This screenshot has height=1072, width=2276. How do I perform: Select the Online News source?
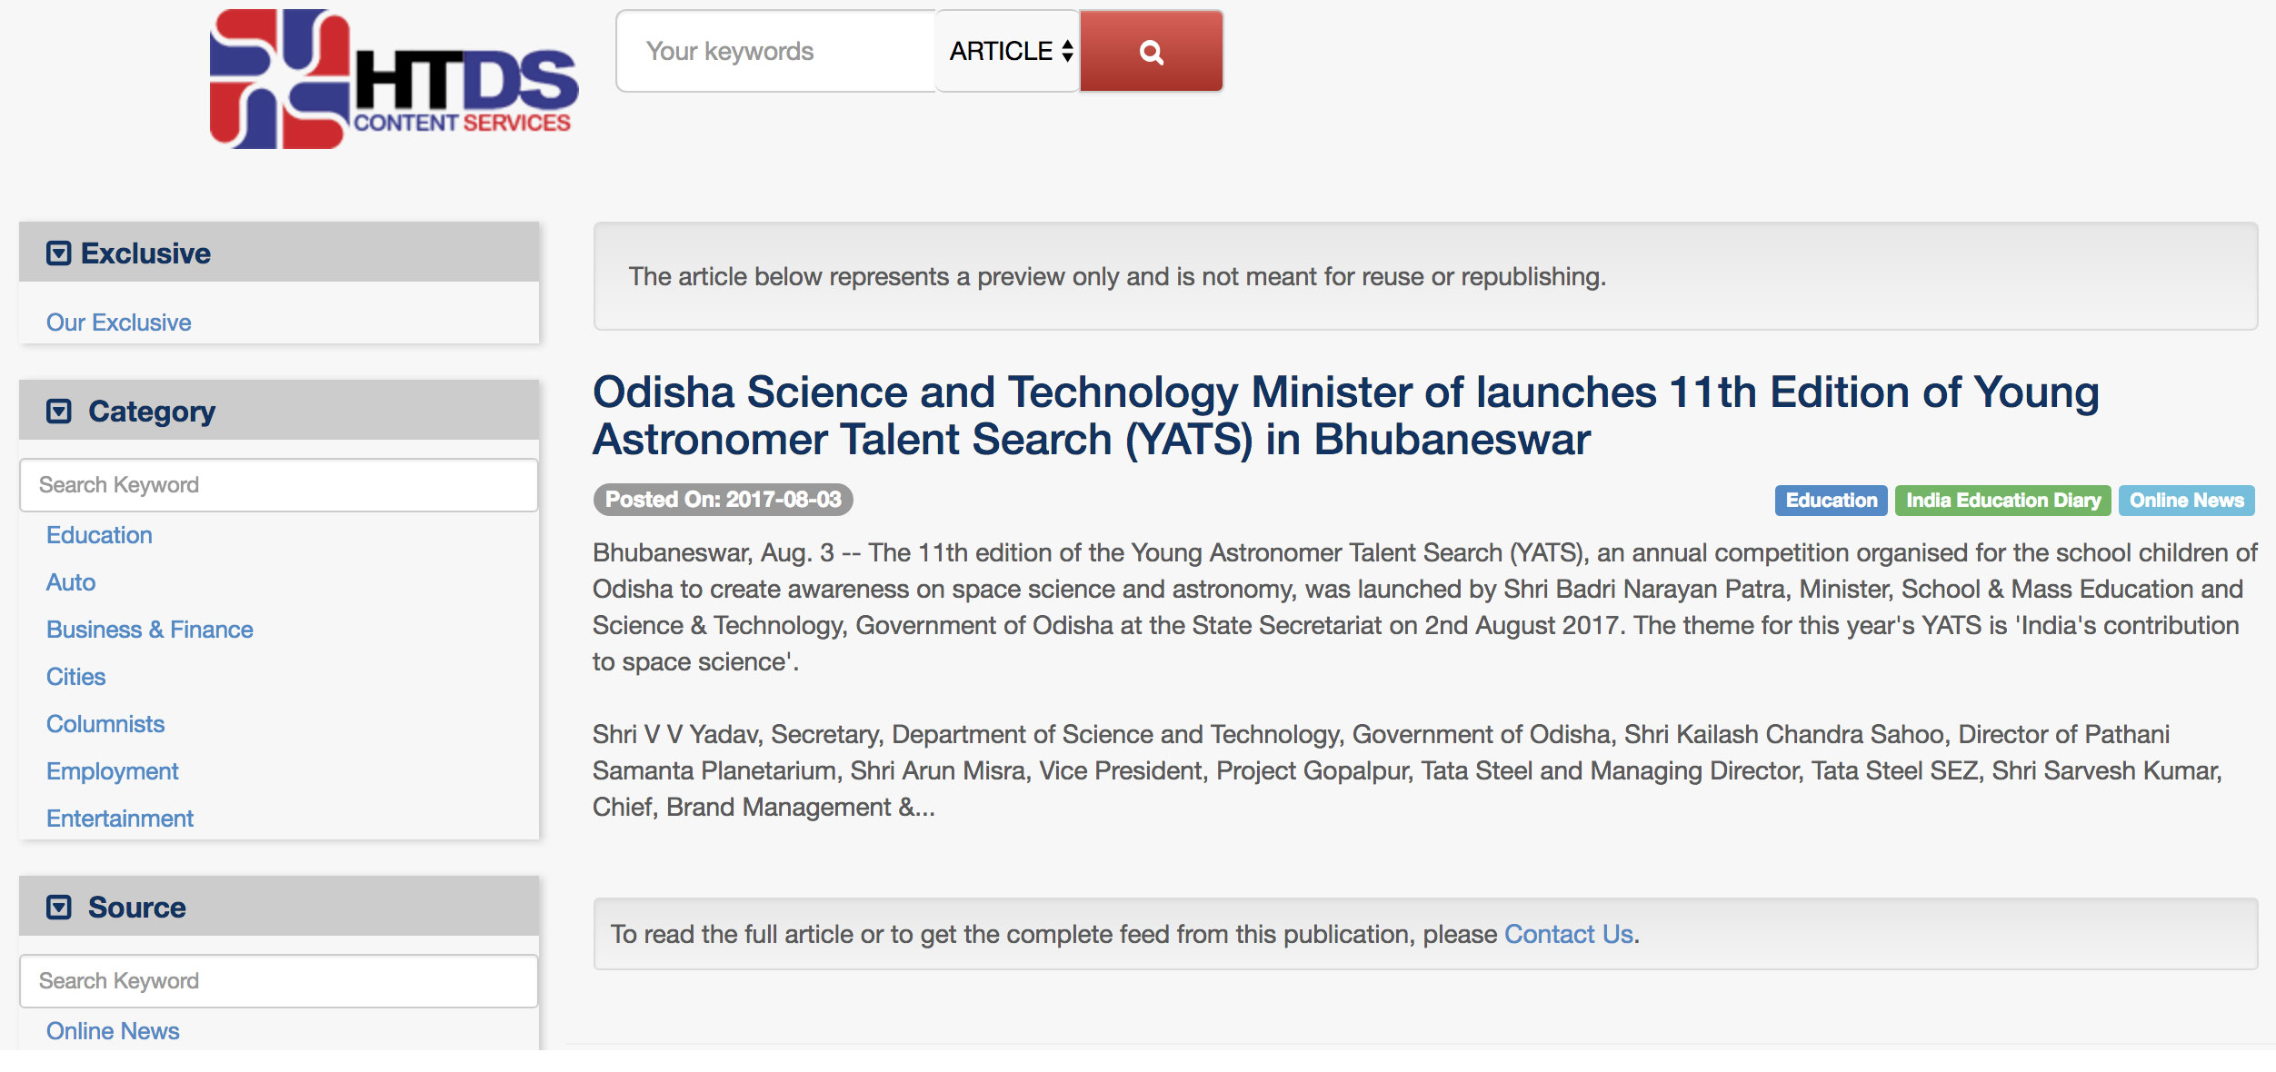point(113,1031)
